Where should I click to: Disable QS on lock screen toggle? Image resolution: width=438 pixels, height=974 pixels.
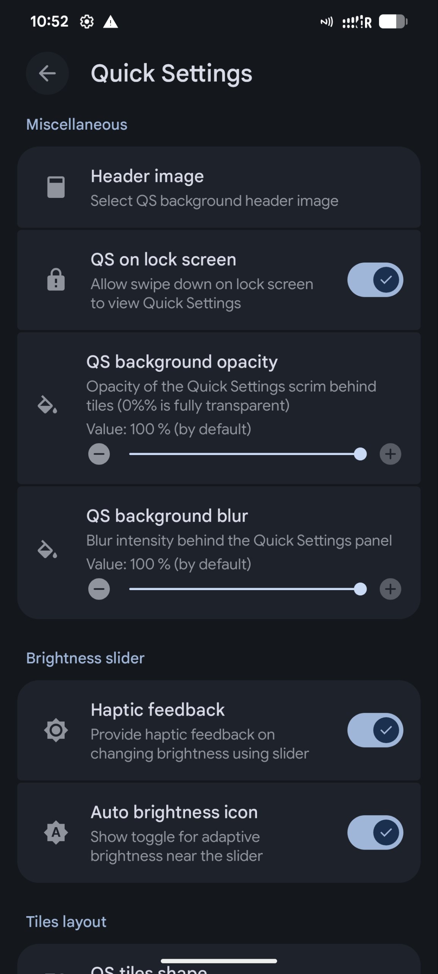coord(375,280)
